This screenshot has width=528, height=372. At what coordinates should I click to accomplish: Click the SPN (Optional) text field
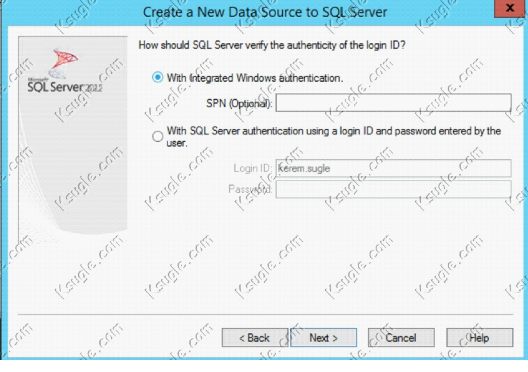393,103
